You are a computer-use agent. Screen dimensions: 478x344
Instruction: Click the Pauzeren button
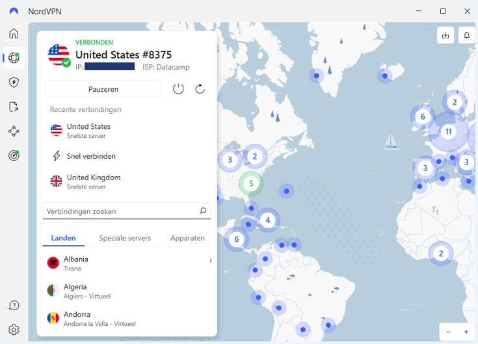(103, 89)
